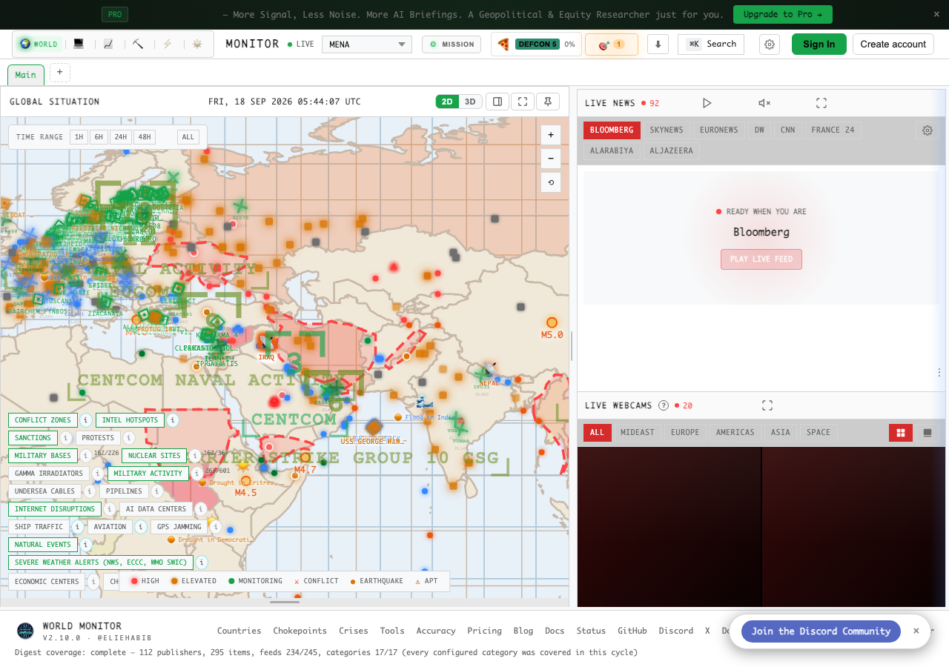Show info for GPS Jamming layer

[215, 527]
